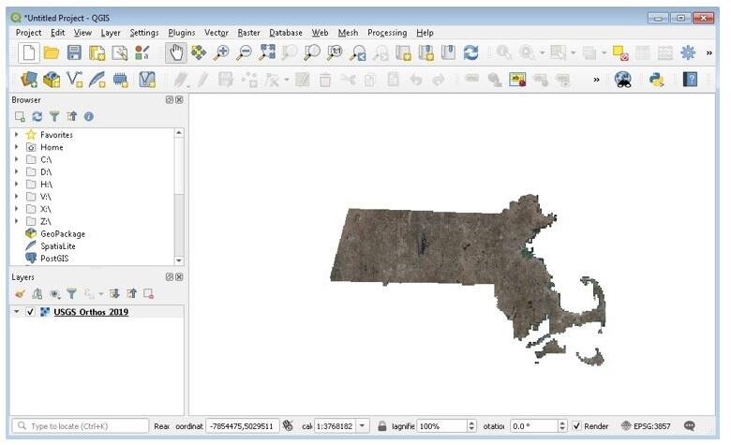Toggle the Render checkbox in status bar
The width and height of the screenshot is (731, 445).
pyautogui.click(x=576, y=425)
